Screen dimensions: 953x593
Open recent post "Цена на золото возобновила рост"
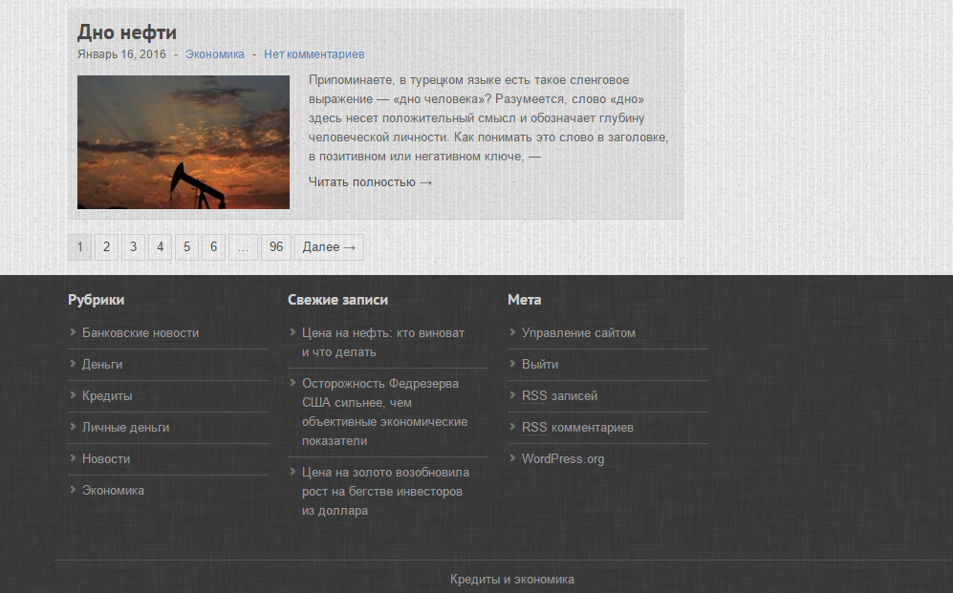[x=385, y=491]
